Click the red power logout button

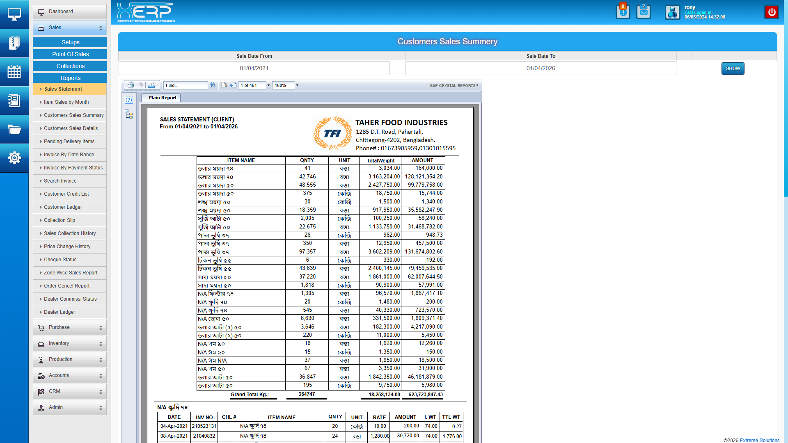click(x=771, y=12)
